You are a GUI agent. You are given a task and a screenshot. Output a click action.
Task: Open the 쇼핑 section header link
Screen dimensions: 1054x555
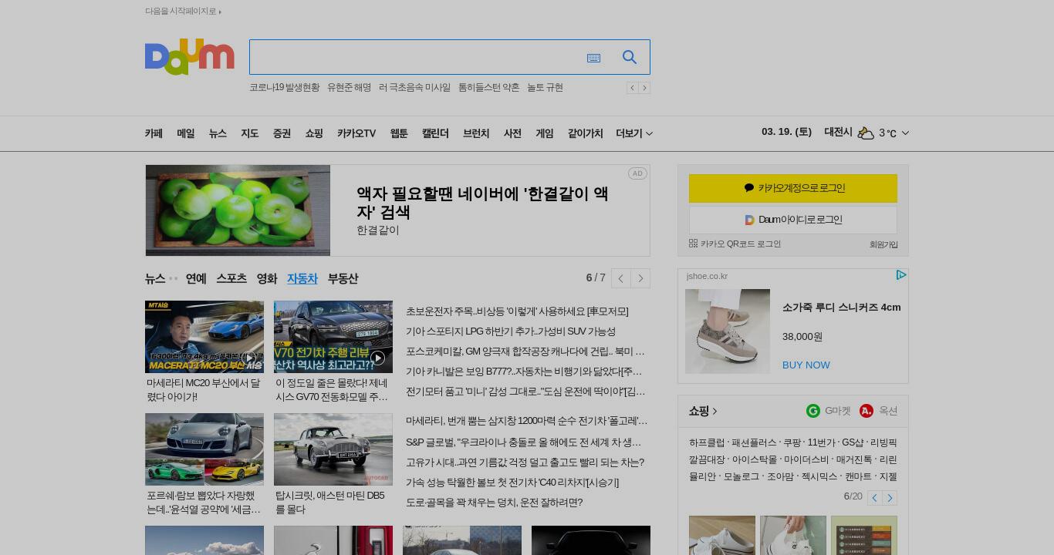point(703,411)
